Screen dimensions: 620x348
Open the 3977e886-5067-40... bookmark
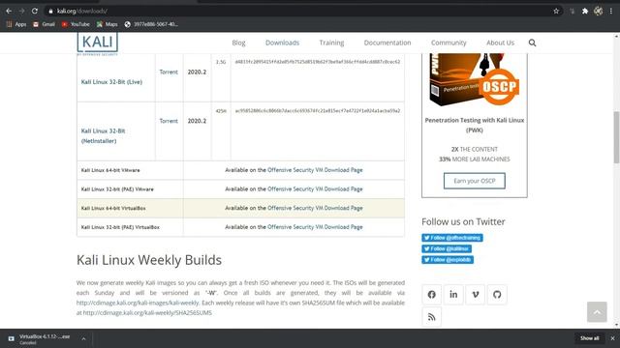point(151,24)
